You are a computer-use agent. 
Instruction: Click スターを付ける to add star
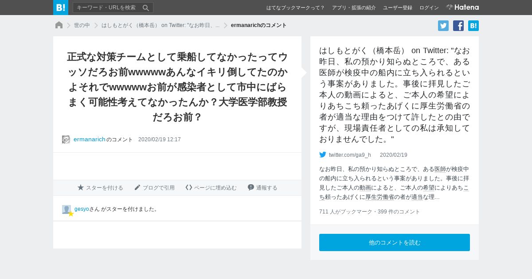click(x=100, y=188)
